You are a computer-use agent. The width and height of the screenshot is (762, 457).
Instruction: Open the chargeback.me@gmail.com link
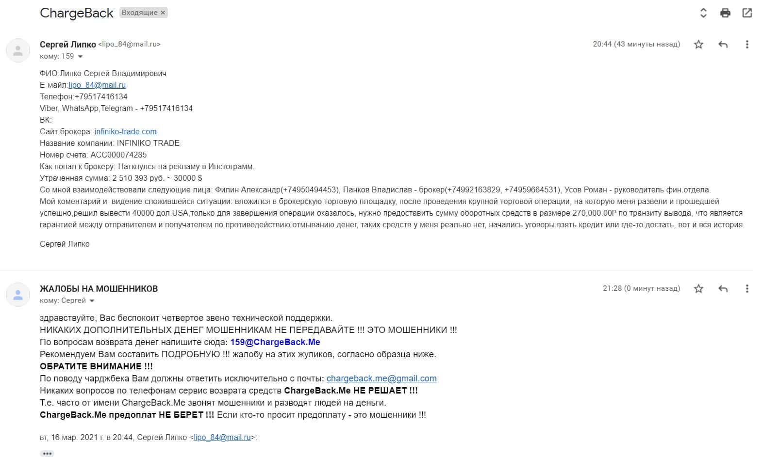(x=381, y=378)
